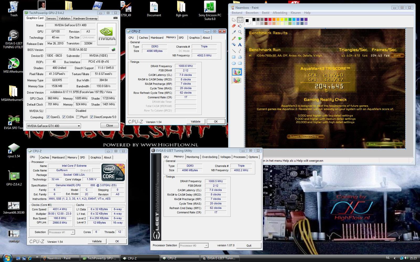The height and width of the screenshot is (262, 420).
Task: Select the Magnifier tool in Paint
Action: pyautogui.click(x=240, y=32)
